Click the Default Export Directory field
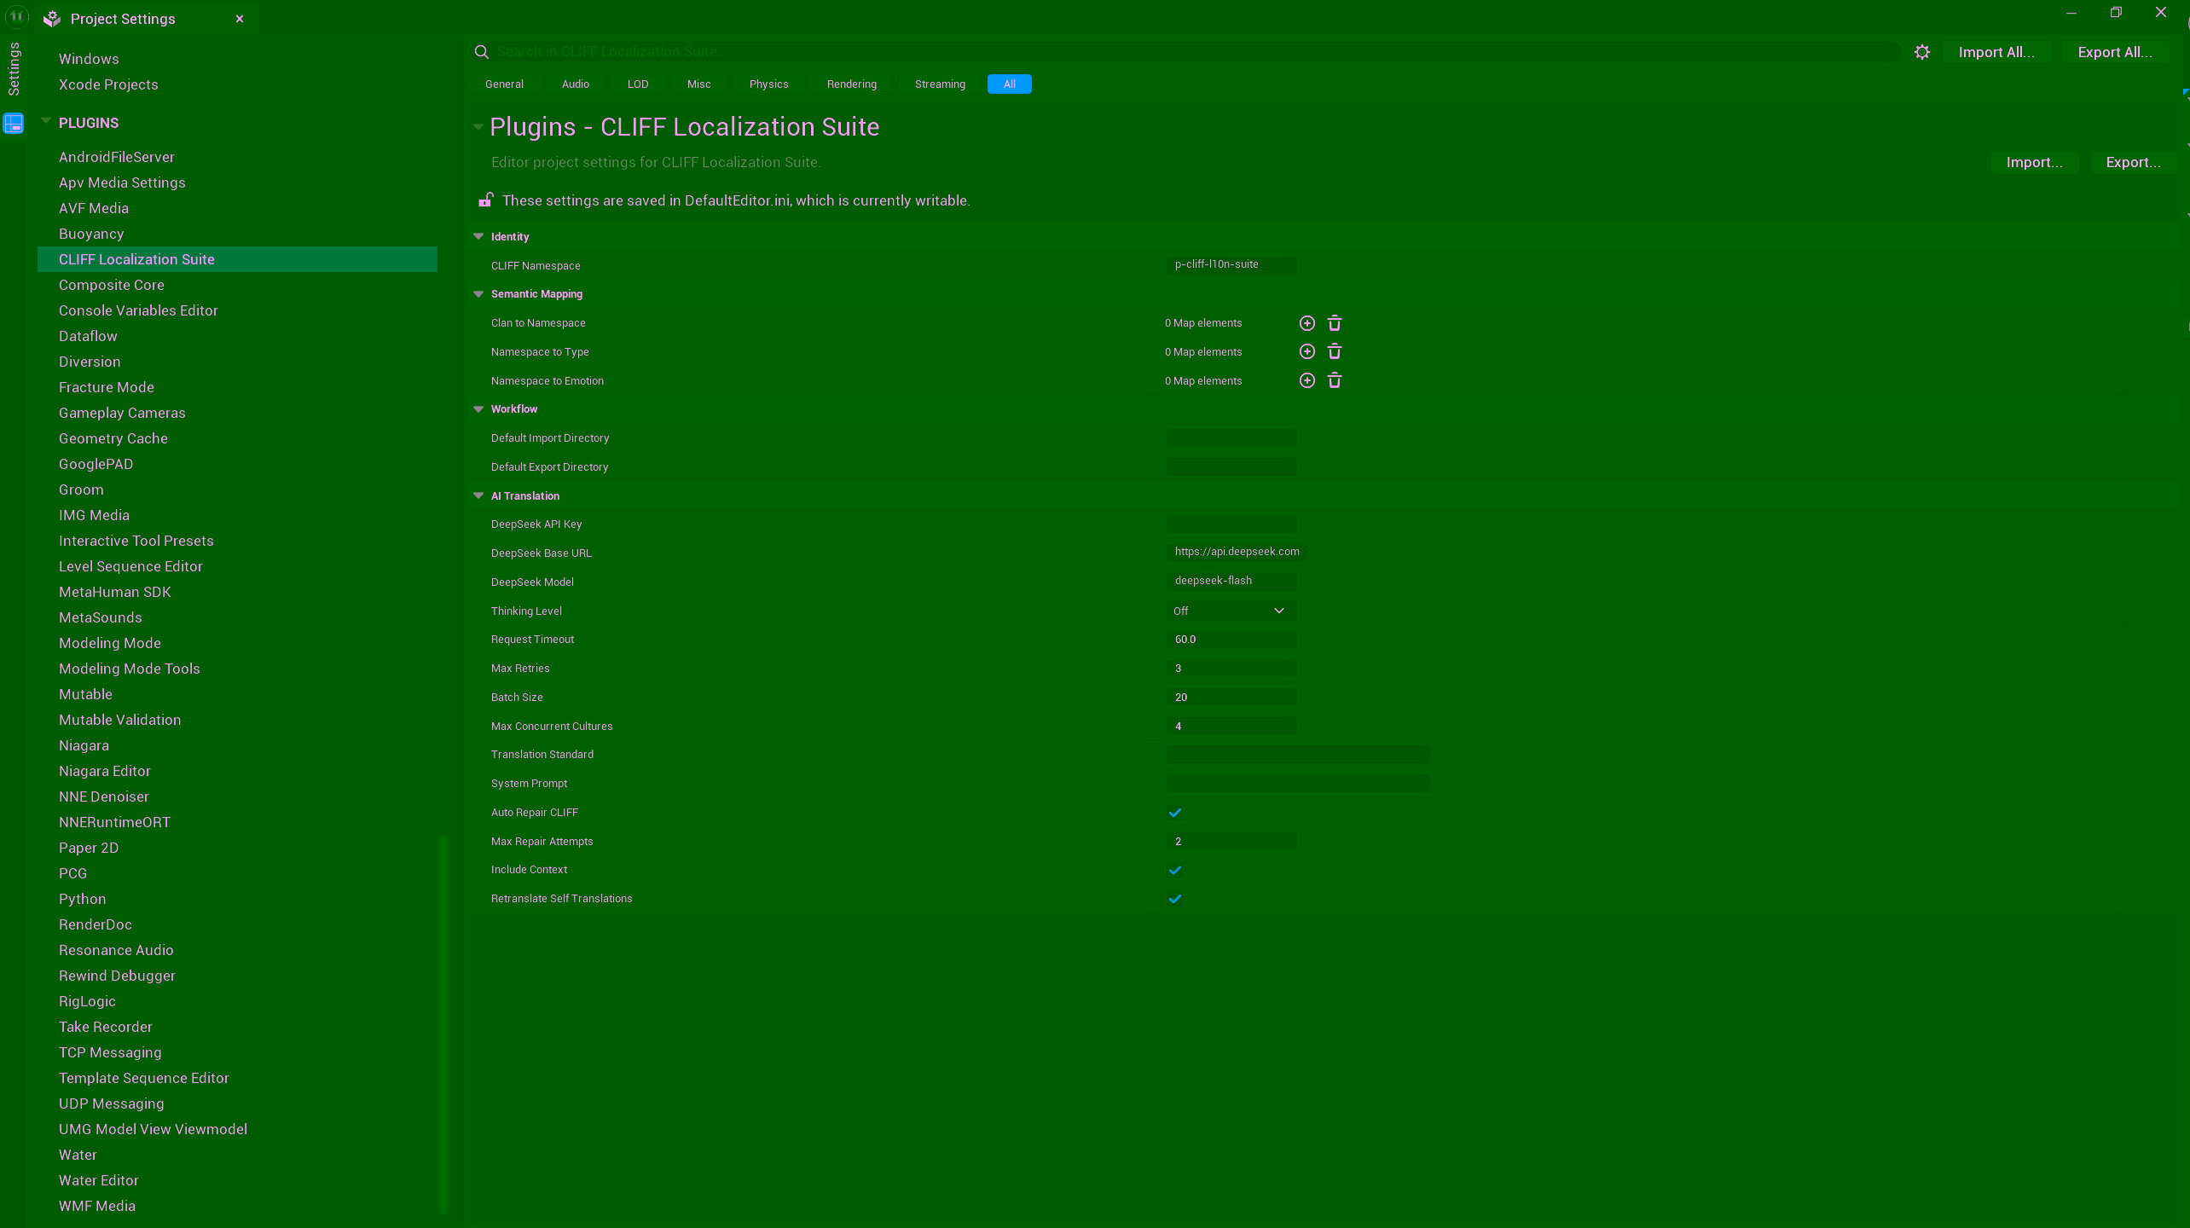This screenshot has width=2190, height=1228. (x=1231, y=467)
